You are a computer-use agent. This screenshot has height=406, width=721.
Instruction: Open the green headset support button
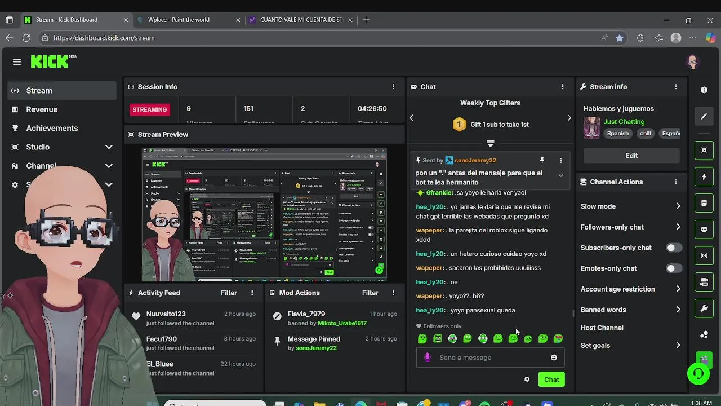[698, 373]
